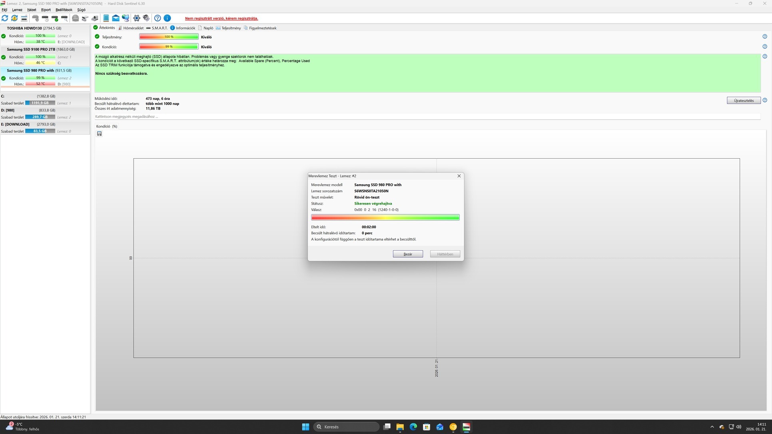772x434 pixels.
Task: Open the Riport menu
Action: [x=46, y=10]
